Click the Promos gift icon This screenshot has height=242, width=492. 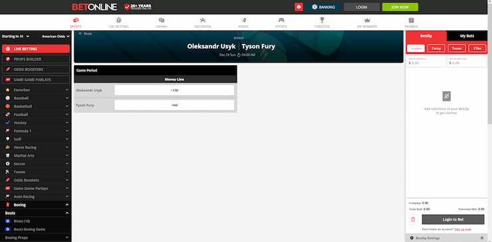(x=412, y=20)
